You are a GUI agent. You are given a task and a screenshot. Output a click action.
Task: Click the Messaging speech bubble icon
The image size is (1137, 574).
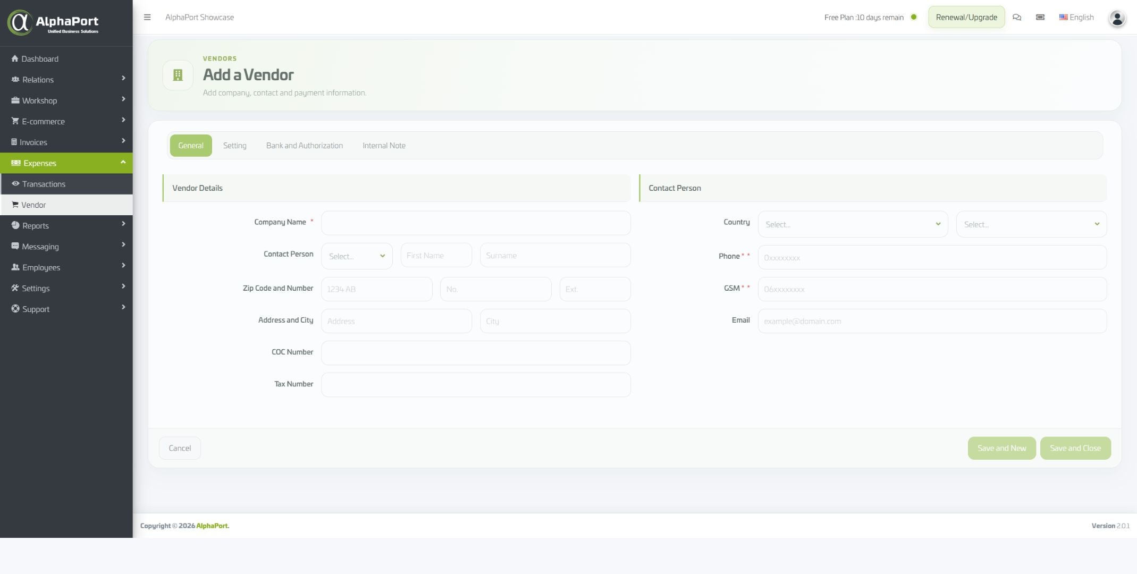15,246
